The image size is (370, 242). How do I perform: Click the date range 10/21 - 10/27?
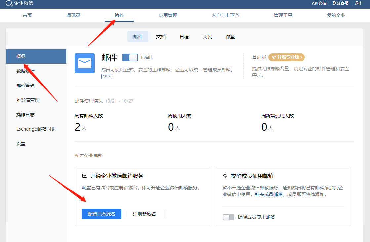pos(119,101)
